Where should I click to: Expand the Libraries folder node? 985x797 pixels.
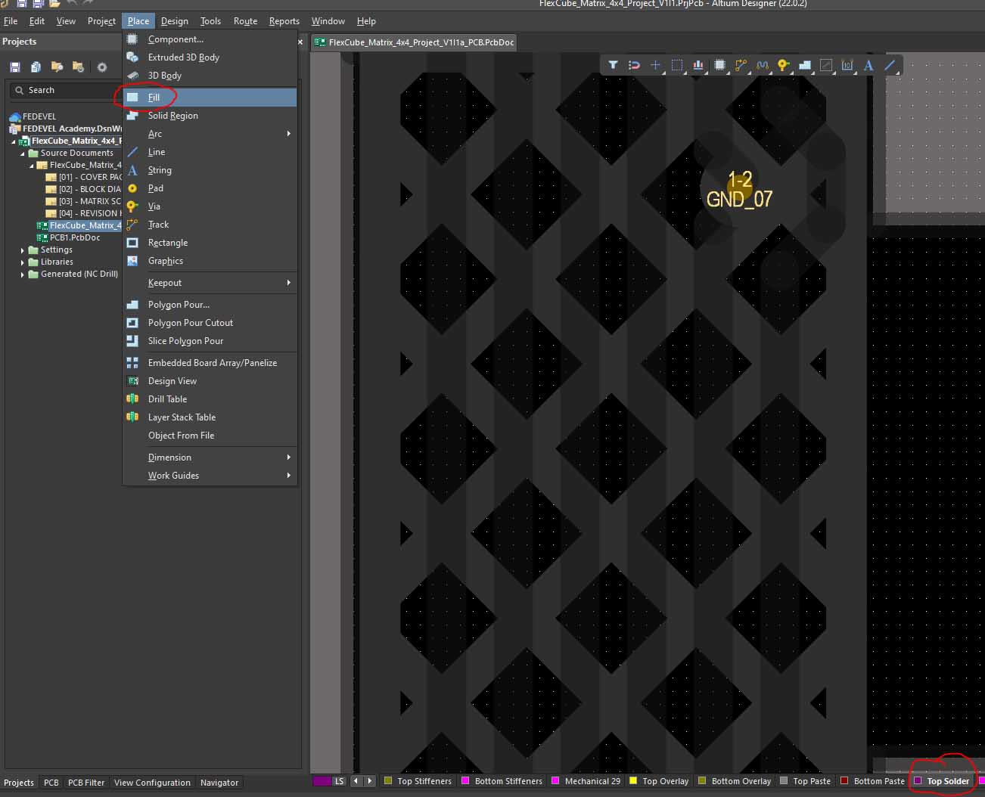tap(23, 262)
